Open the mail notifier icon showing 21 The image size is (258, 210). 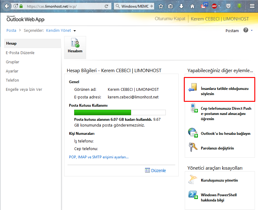[x=204, y=6]
